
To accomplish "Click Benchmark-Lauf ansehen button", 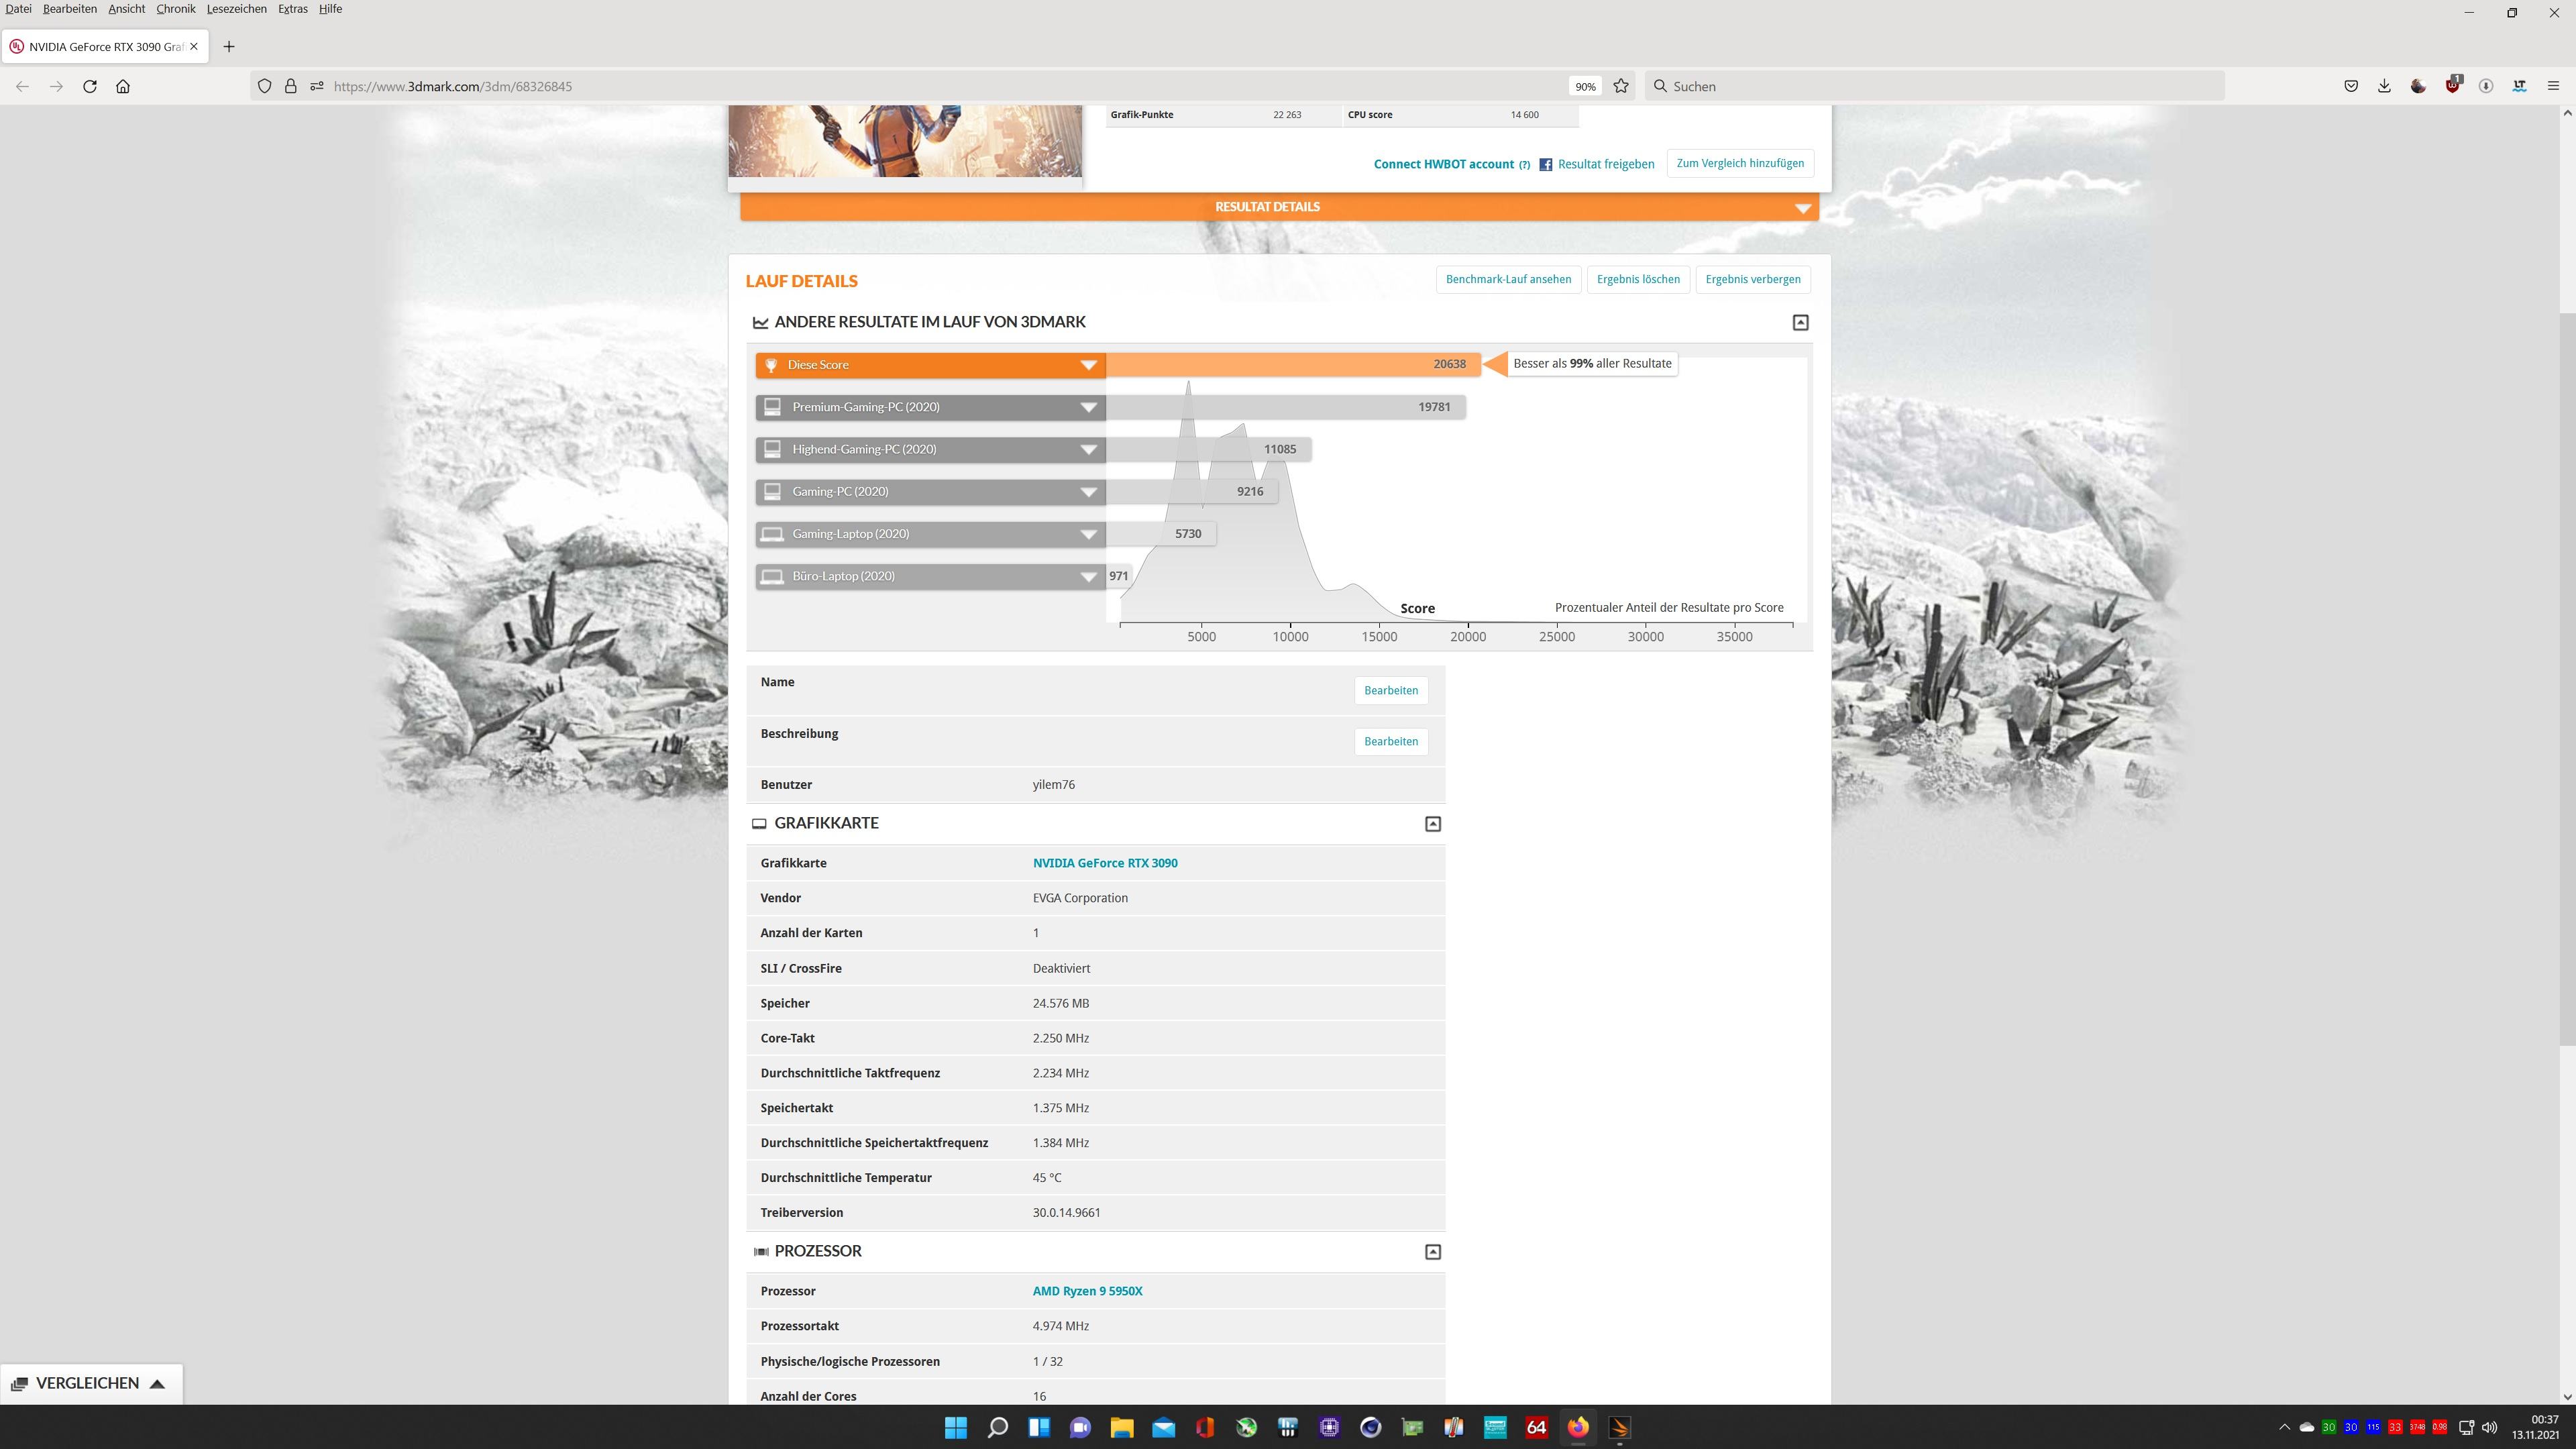I will tap(1507, 279).
